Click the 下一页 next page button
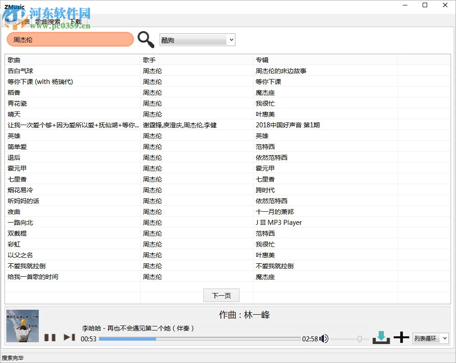456x363 pixels. point(221,295)
